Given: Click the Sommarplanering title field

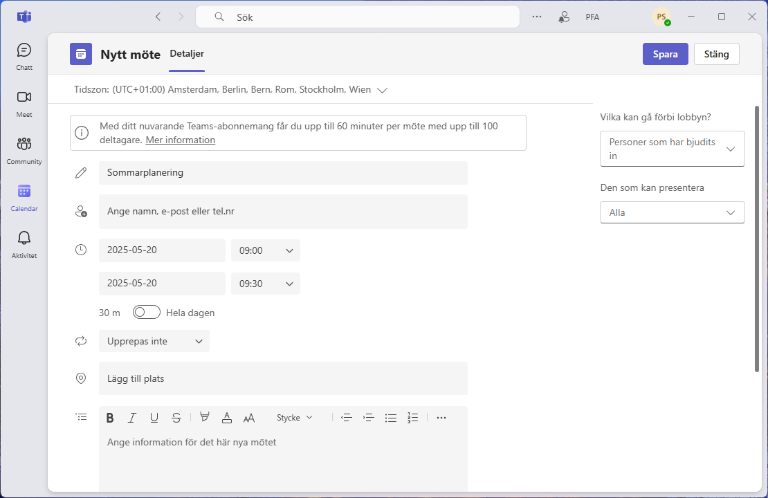Looking at the screenshot, I should 283,173.
